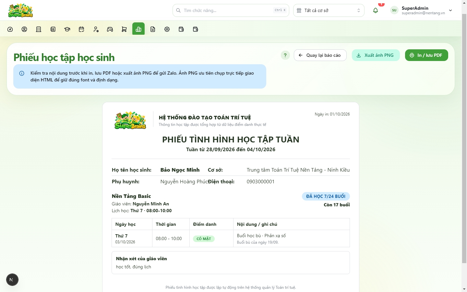This screenshot has width=467, height=292.
Task: Open the last wallet icon in the navigation bar
Action: (x=196, y=29)
